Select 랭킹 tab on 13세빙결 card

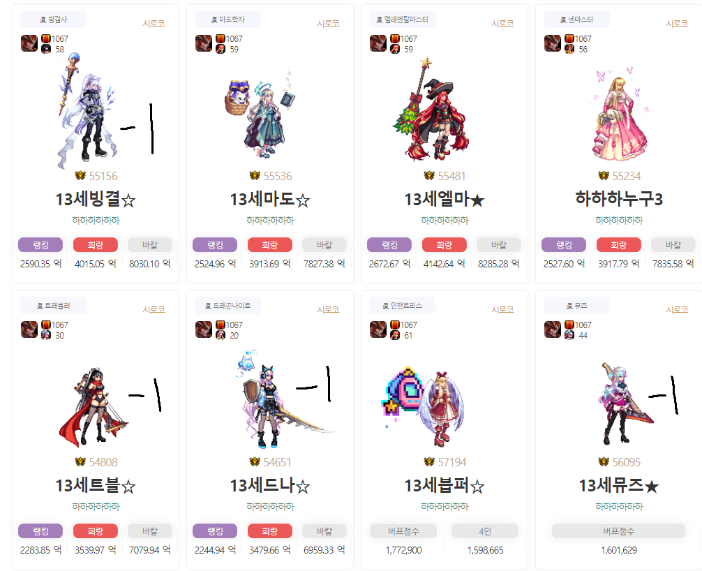(x=40, y=245)
